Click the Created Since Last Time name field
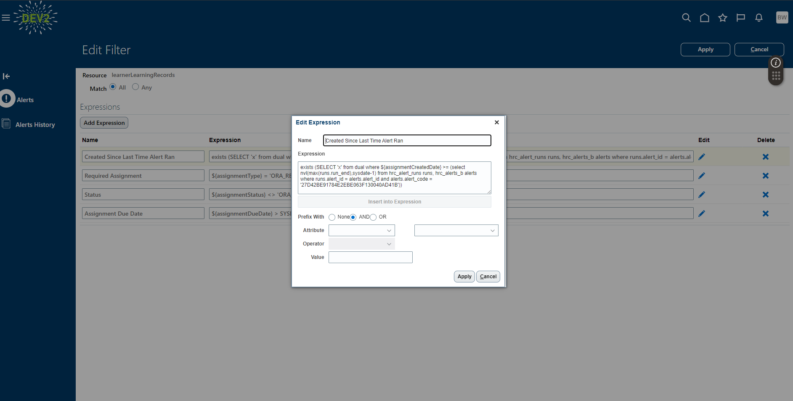Image resolution: width=793 pixels, height=401 pixels. pos(143,157)
